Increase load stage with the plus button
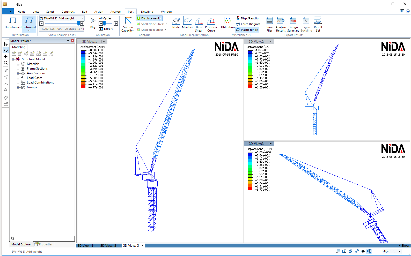The image size is (411, 256). click(82, 24)
